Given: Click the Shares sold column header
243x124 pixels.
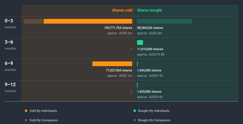Looking at the screenshot, I should tap(122, 10).
